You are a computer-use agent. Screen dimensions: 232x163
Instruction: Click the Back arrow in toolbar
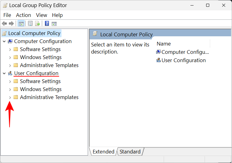pos(4,23)
